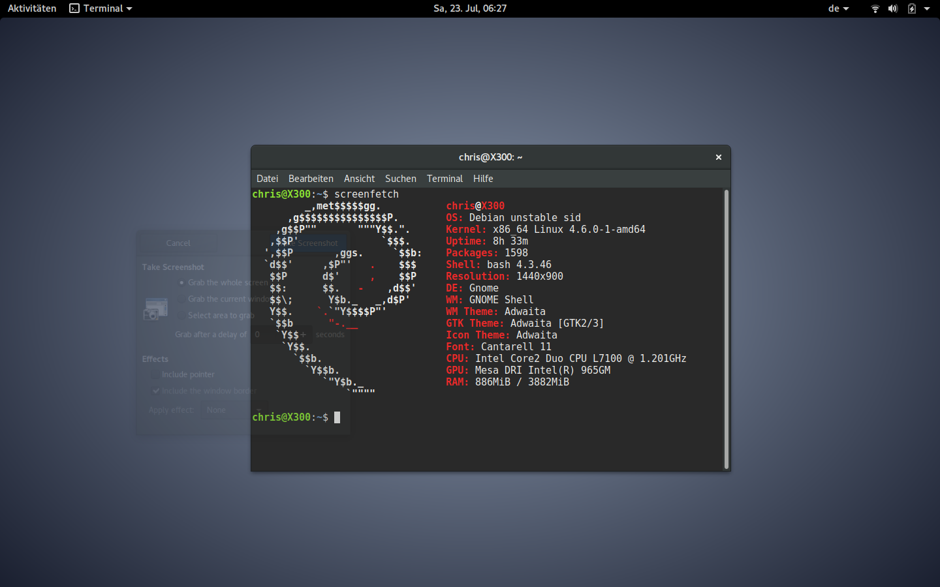This screenshot has height=587, width=940.
Task: Click the Cancel button in Screenshot dialog
Action: click(x=178, y=243)
